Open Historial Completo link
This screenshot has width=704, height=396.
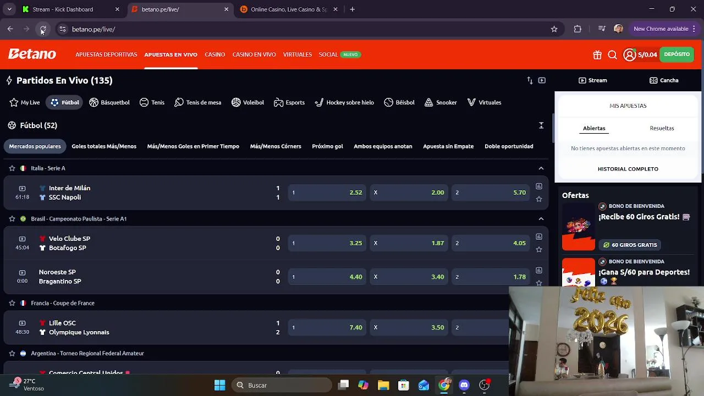pyautogui.click(x=628, y=169)
